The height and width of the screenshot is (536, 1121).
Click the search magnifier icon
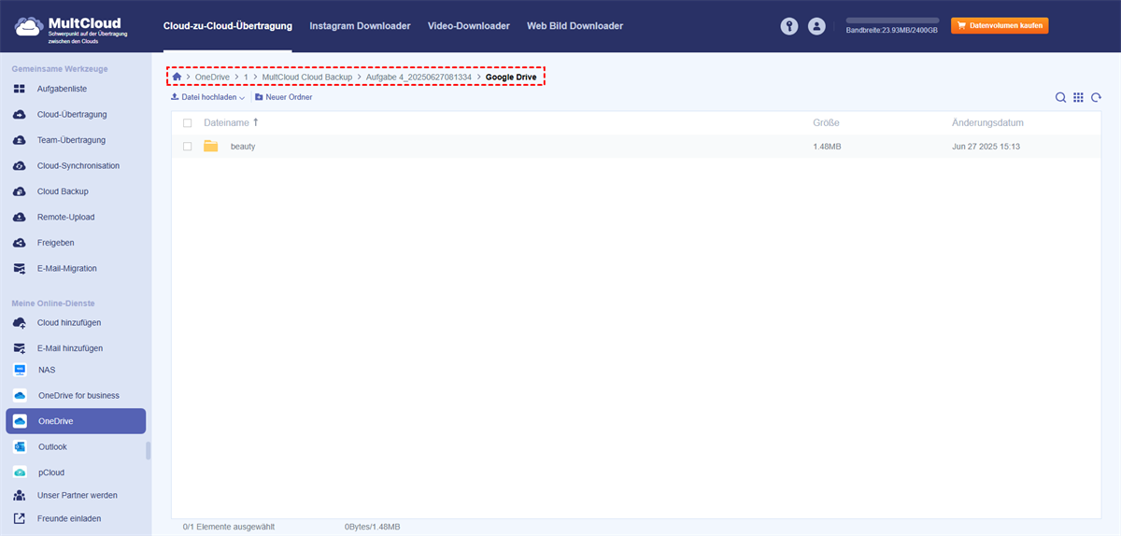1060,97
